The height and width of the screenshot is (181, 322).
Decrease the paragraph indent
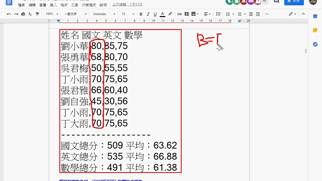coord(251,14)
